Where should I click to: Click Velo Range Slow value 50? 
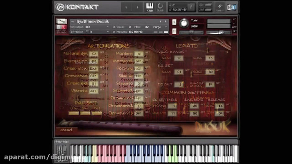click(179, 58)
